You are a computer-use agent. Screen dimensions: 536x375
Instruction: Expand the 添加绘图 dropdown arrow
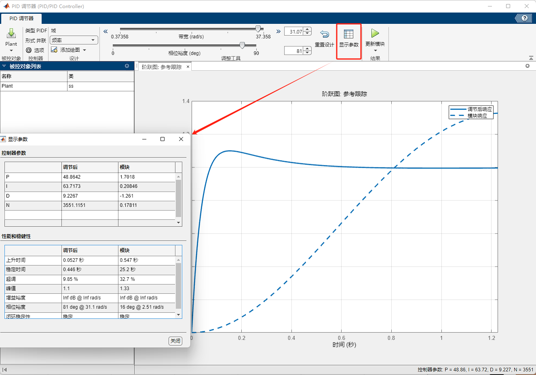84,50
